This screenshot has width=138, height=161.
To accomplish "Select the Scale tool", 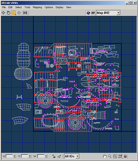I will click(14, 13).
